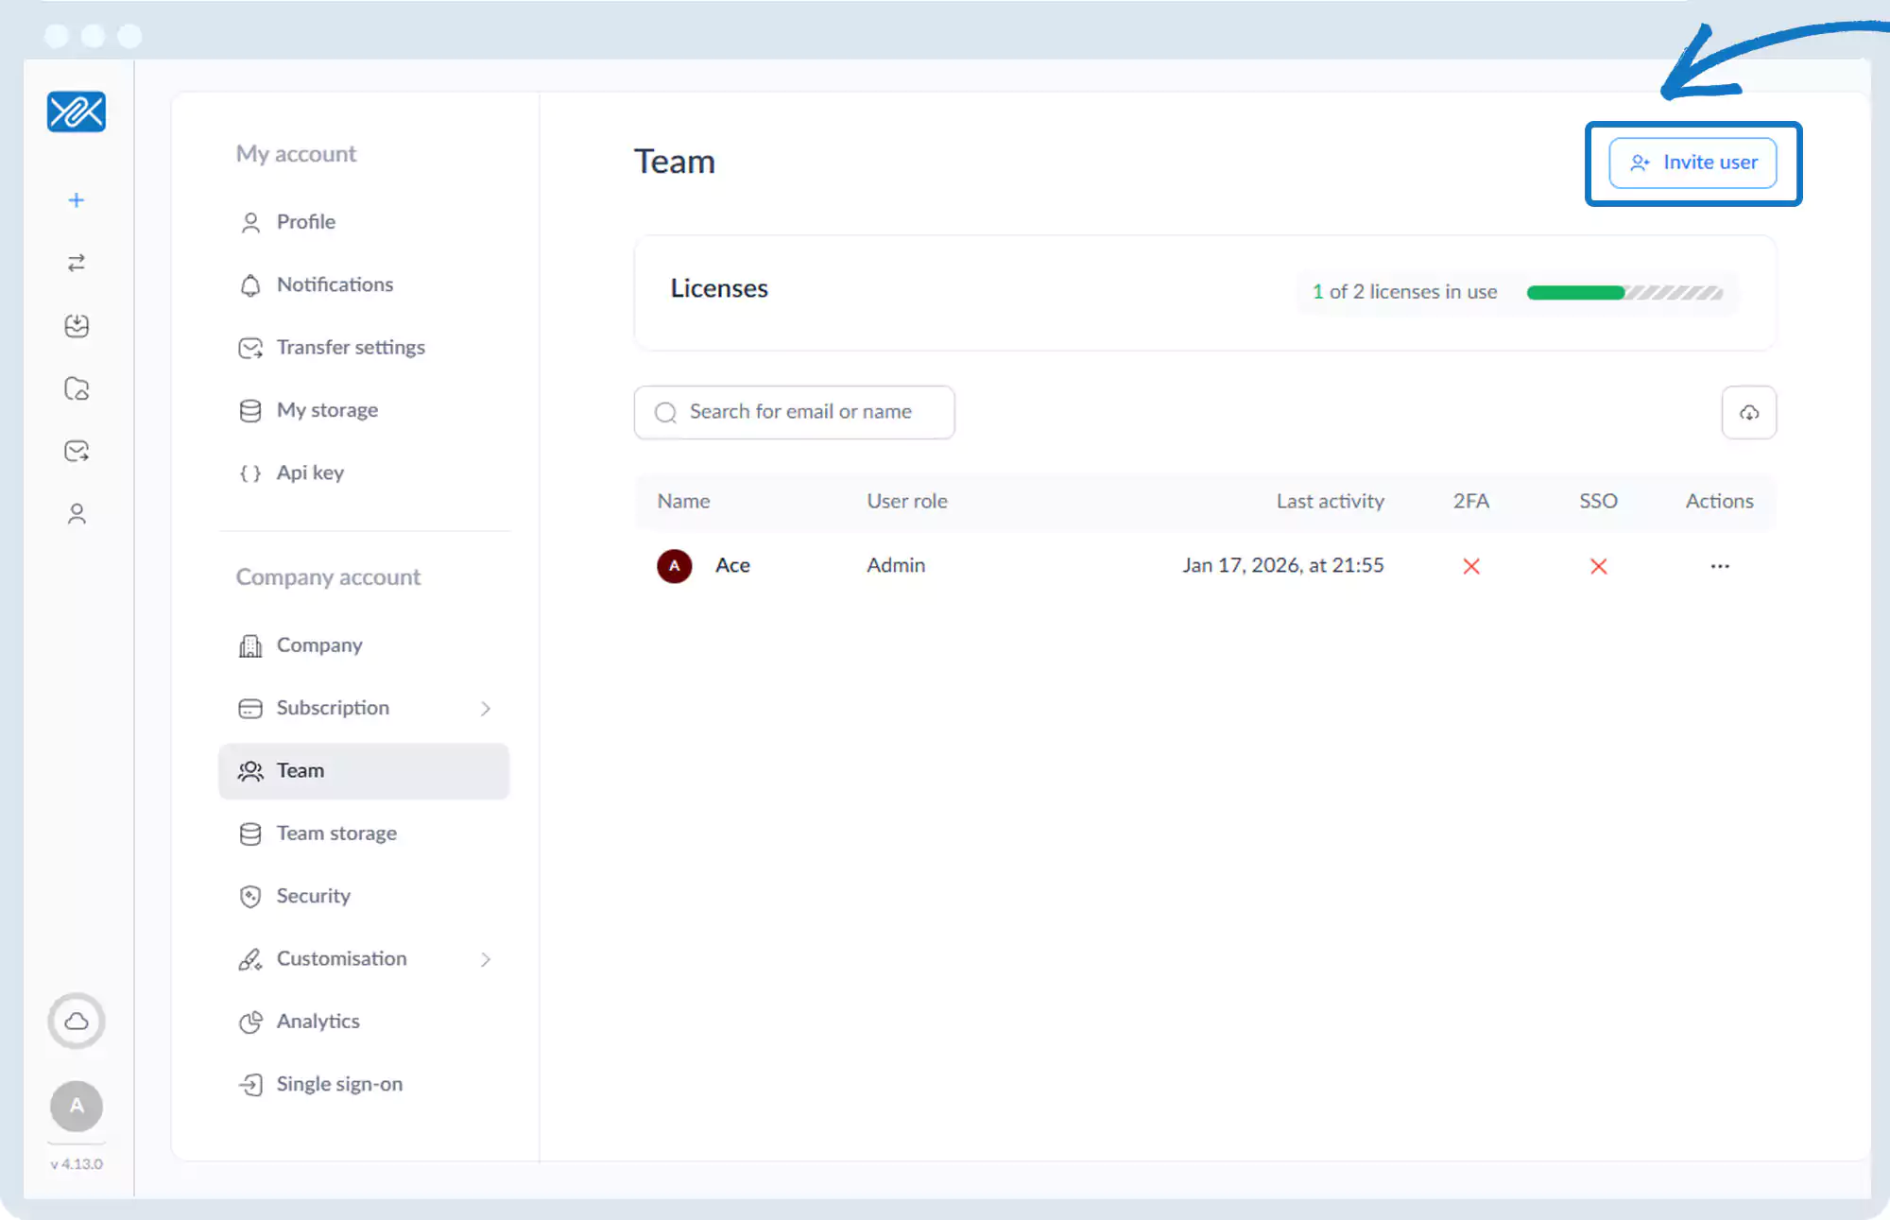The width and height of the screenshot is (1890, 1220).
Task: Click the app logo at top left
Action: coord(77,112)
